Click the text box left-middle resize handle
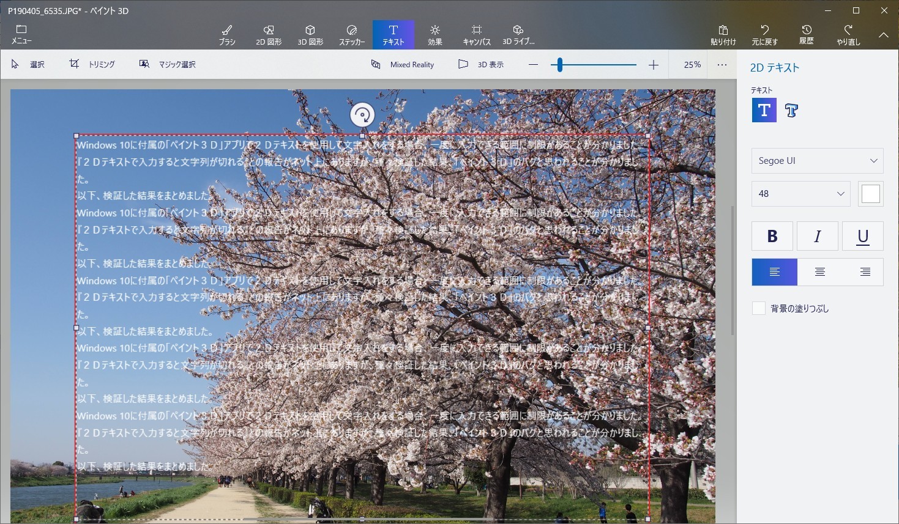This screenshot has width=899, height=524. (76, 328)
